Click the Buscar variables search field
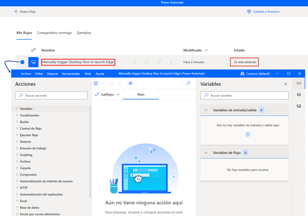 (244, 95)
